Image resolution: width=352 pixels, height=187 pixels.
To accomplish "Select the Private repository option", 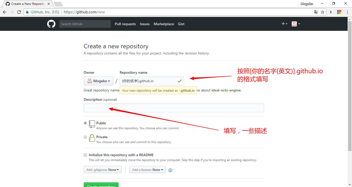I will (85, 137).
